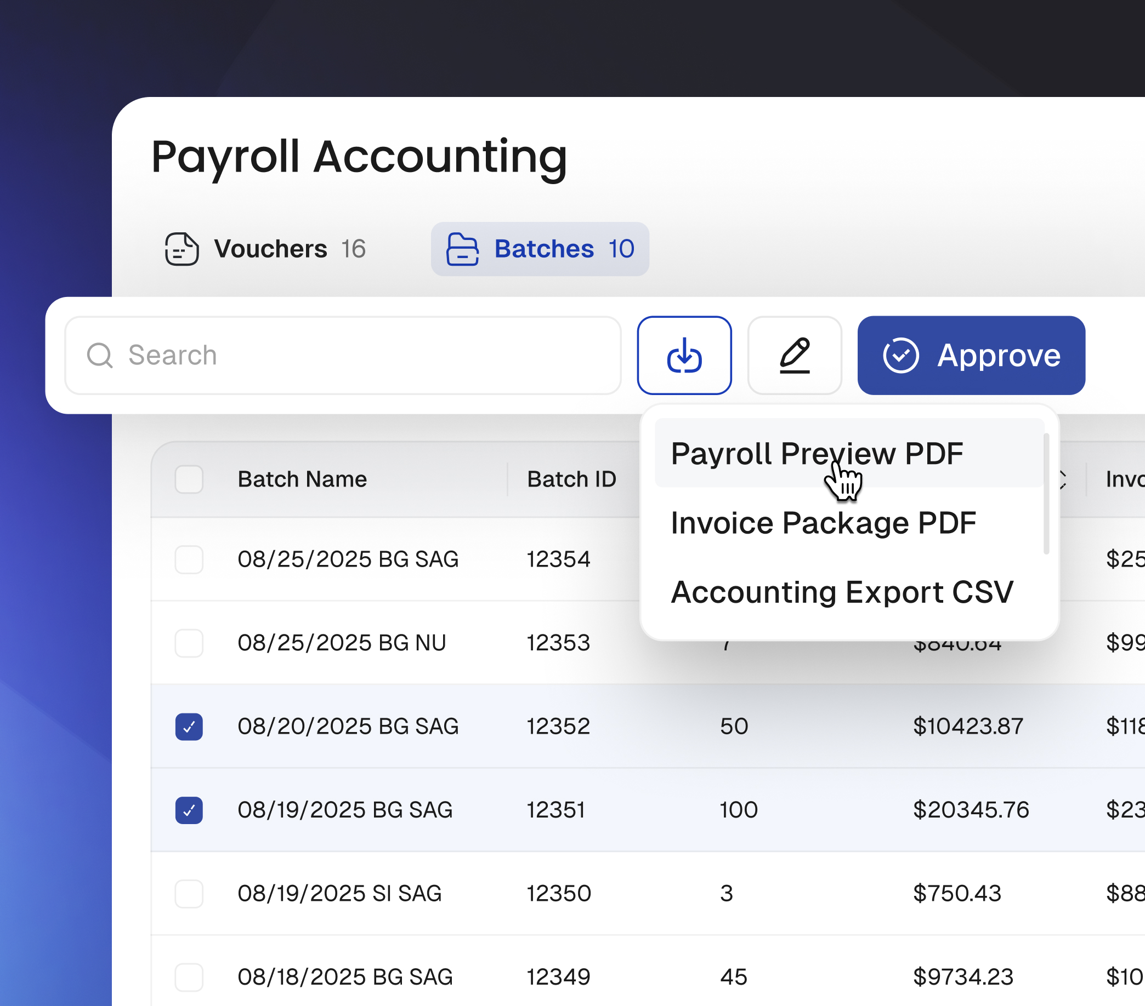
Task: Click the export dropdown scrollbar
Action: (1046, 493)
